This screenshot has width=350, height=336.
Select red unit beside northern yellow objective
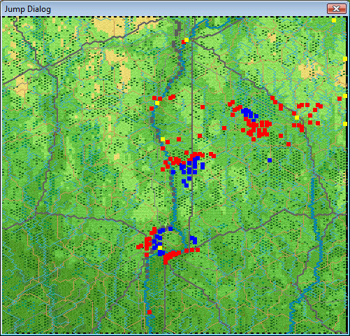(184, 42)
